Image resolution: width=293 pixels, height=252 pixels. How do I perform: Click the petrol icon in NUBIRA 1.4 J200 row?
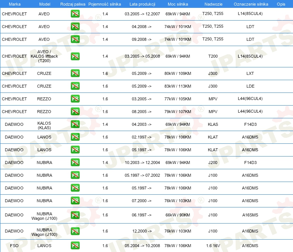(x=75, y=163)
